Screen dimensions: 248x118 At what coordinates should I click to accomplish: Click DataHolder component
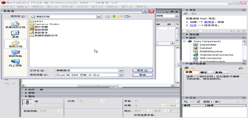208,45
